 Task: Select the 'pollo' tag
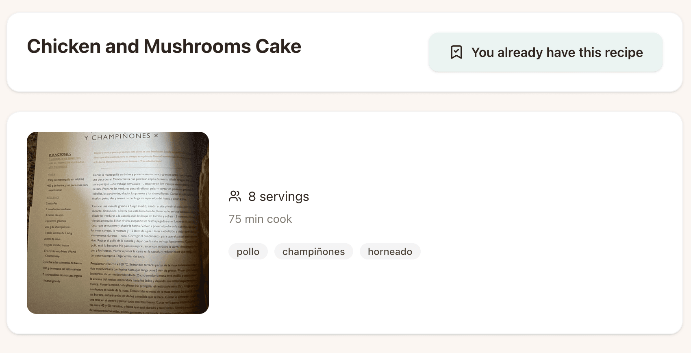pyautogui.click(x=248, y=251)
